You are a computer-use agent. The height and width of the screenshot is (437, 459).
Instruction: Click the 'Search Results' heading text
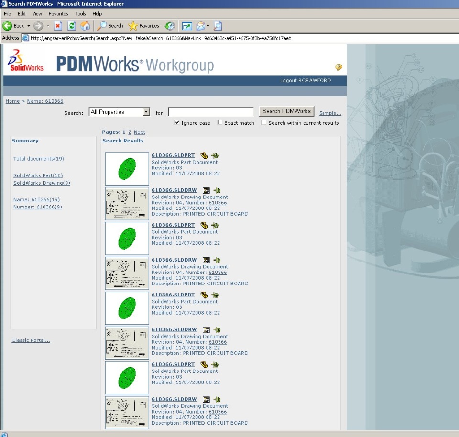pos(123,141)
